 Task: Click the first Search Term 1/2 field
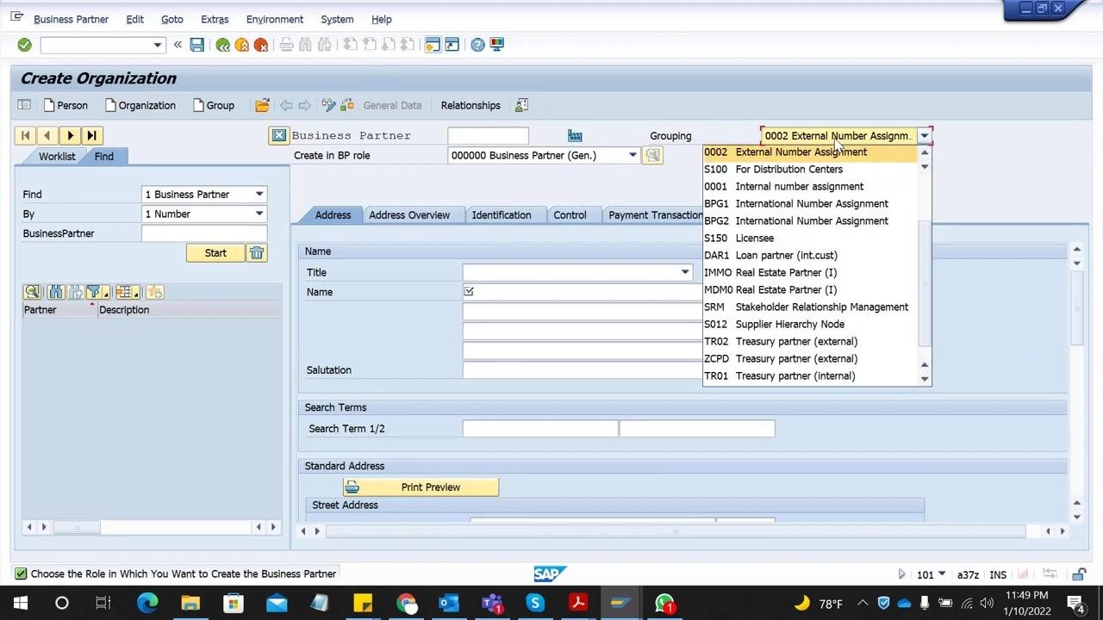point(540,429)
